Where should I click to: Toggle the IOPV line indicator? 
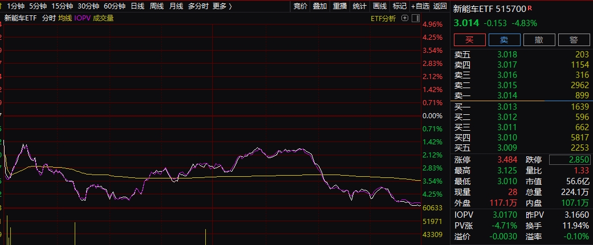83,18
